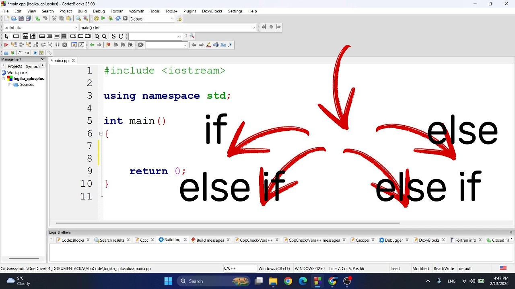The image size is (515, 289).
Task: Show hidden system tray icons chevron
Action: click(x=428, y=281)
